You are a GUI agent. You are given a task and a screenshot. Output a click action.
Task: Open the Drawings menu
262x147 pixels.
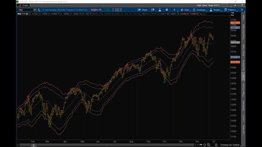pyautogui.click(x=199, y=10)
